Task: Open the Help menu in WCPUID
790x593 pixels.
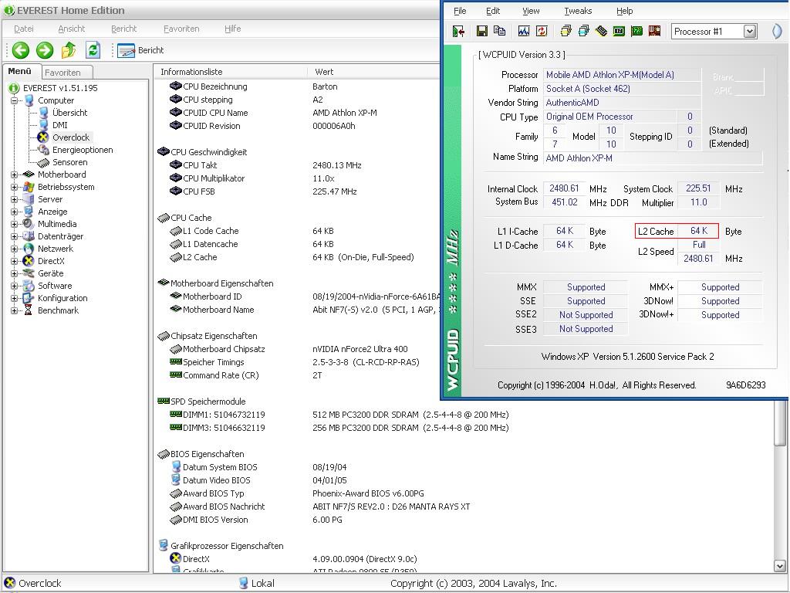Action: click(x=624, y=11)
